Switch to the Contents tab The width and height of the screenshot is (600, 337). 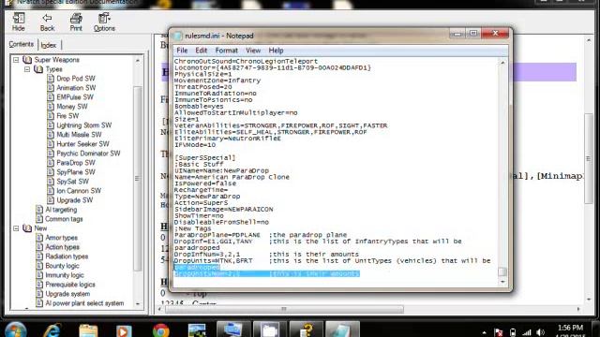[22, 44]
